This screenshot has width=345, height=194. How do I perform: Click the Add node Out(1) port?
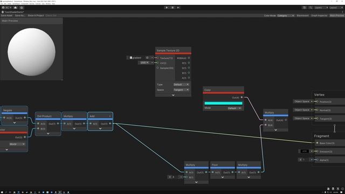(110, 123)
